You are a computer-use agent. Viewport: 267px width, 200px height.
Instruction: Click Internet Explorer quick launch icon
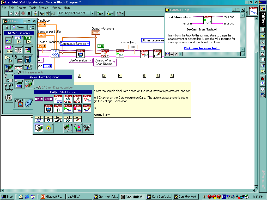(x=27, y=197)
